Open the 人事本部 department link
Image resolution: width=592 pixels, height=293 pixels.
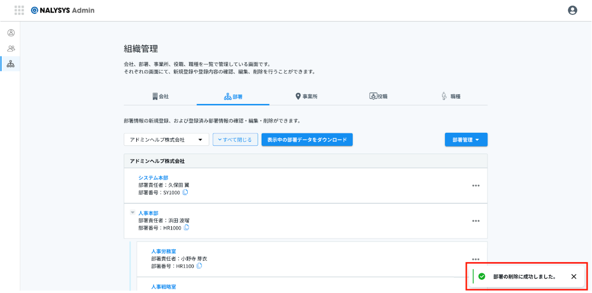149,213
